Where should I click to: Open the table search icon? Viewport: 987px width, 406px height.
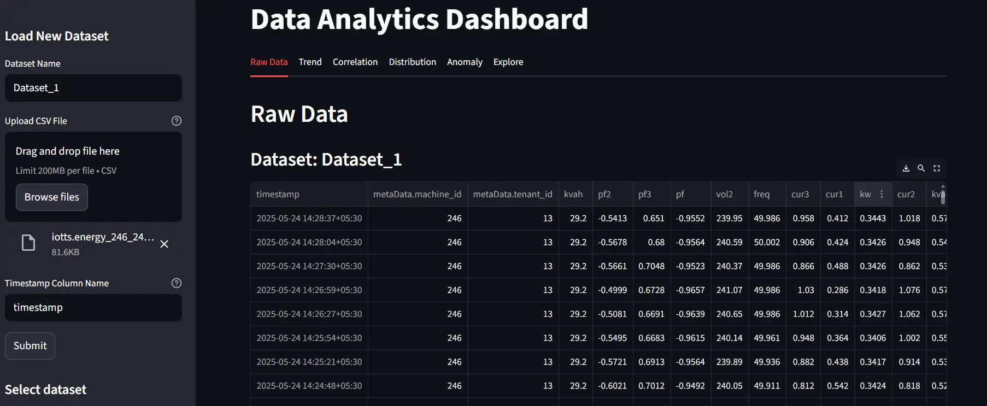pos(921,168)
